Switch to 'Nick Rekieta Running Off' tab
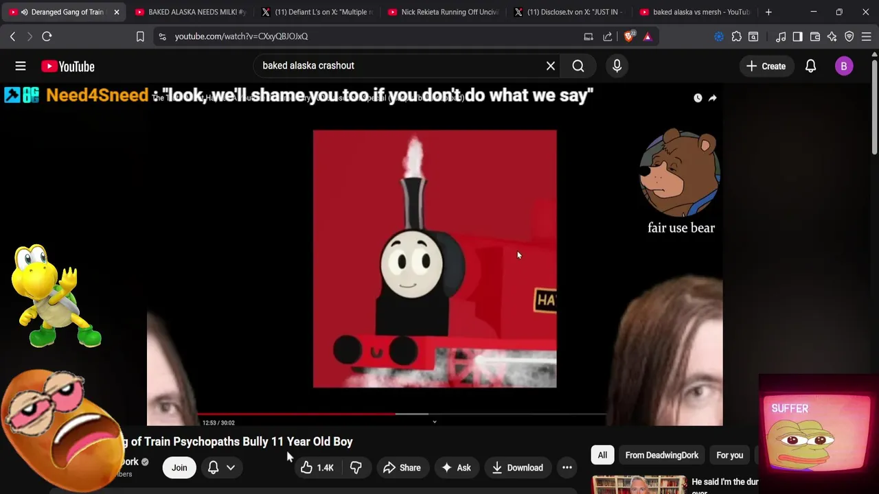879x494 pixels. click(x=443, y=12)
